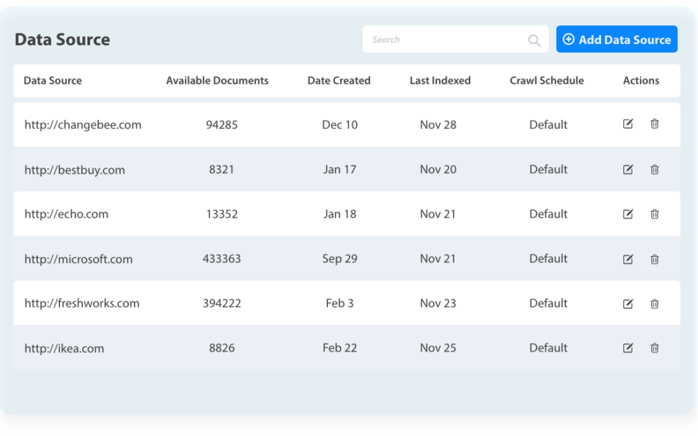Select the document count 433363
The image size is (698, 436).
[222, 259]
